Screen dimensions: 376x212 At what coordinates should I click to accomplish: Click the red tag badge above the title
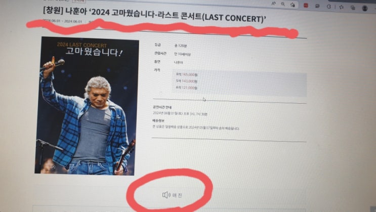(79, 1)
